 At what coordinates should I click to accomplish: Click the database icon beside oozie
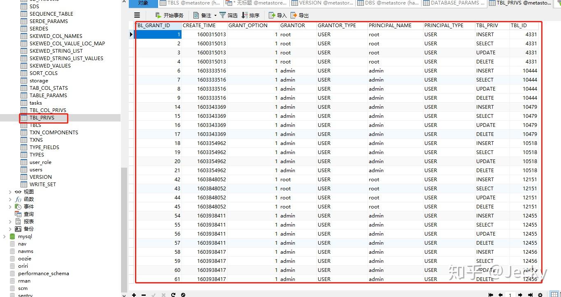point(13,259)
